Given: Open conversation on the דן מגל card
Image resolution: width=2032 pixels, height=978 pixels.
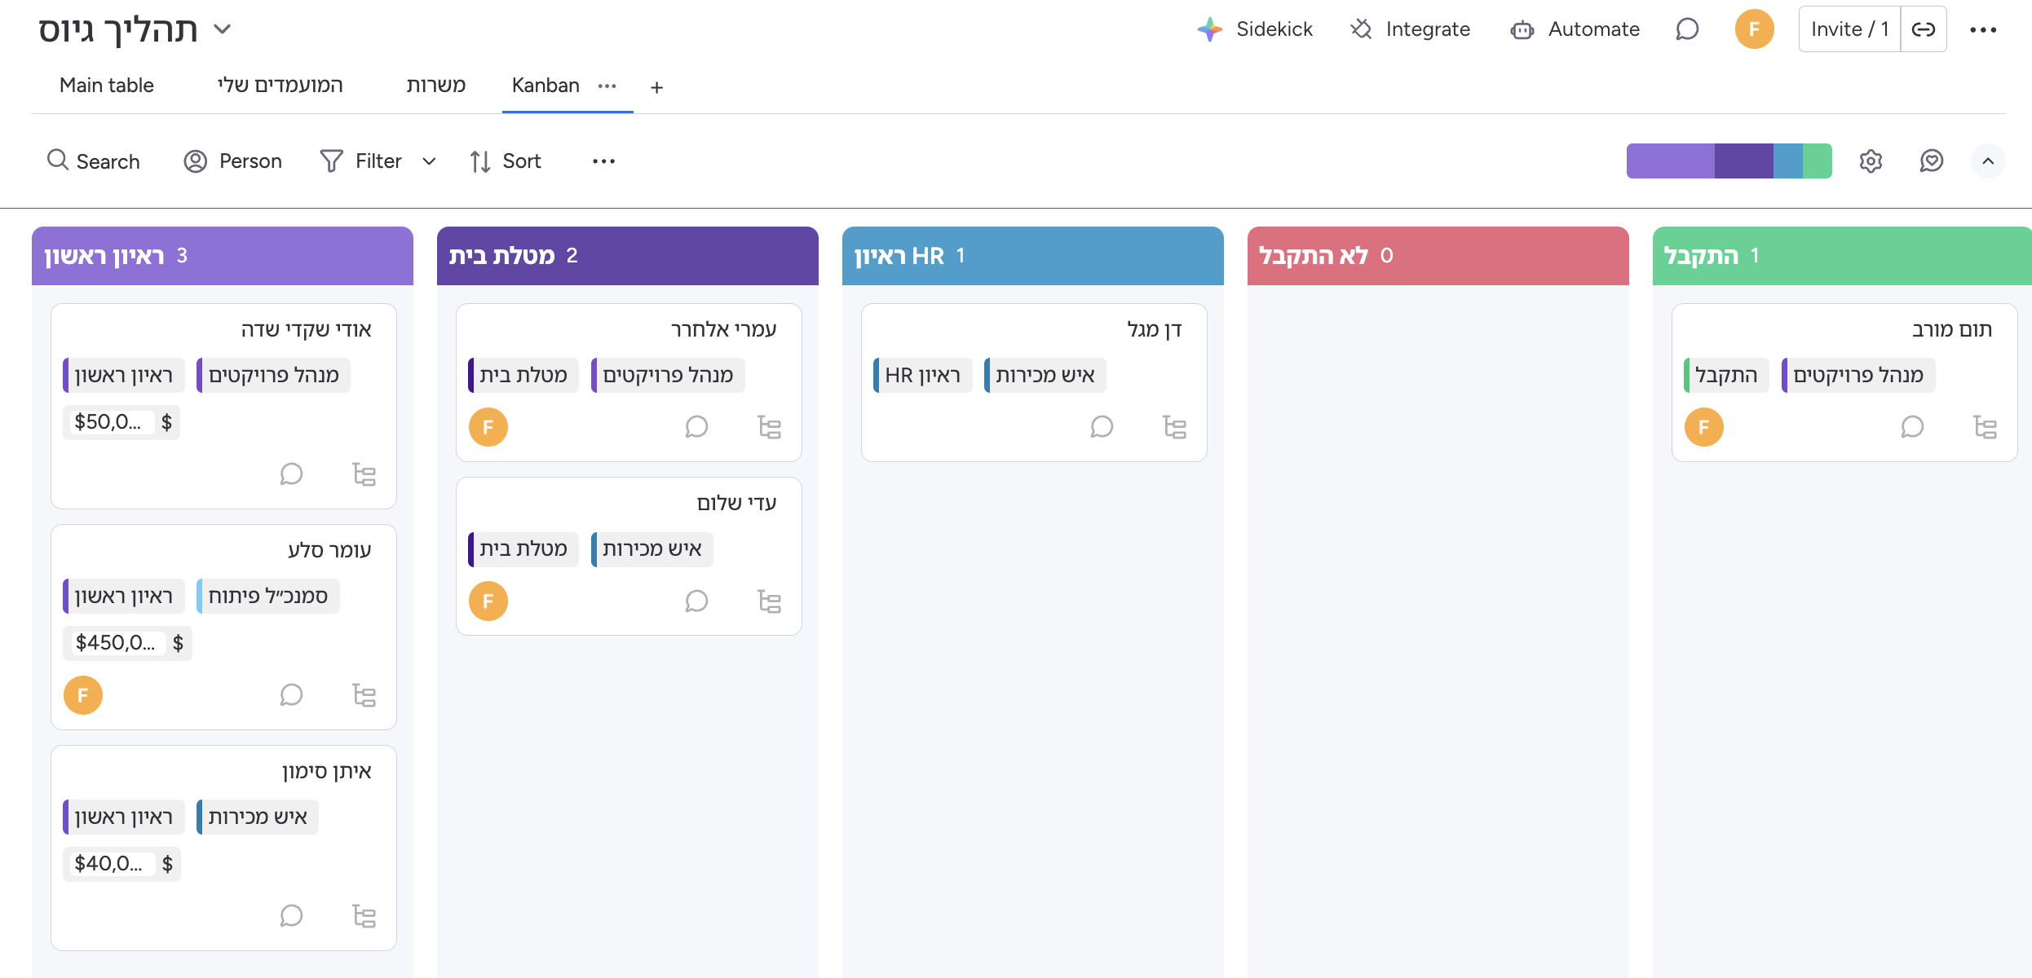Looking at the screenshot, I should 1102,426.
